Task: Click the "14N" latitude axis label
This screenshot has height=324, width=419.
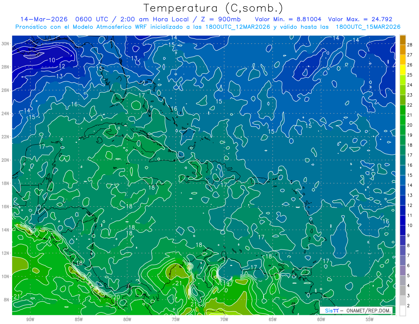Action: (x=6, y=230)
